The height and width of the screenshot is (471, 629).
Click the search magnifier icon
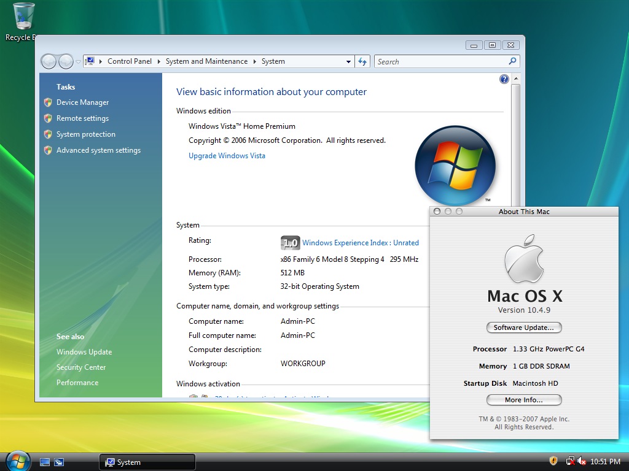pos(512,61)
